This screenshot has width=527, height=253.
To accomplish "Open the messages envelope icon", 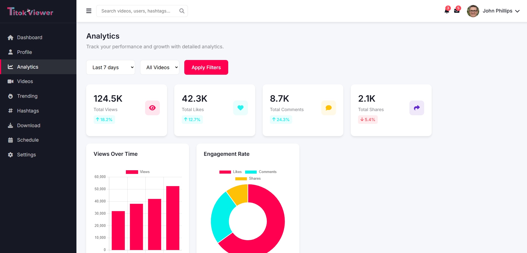I will coord(457,11).
